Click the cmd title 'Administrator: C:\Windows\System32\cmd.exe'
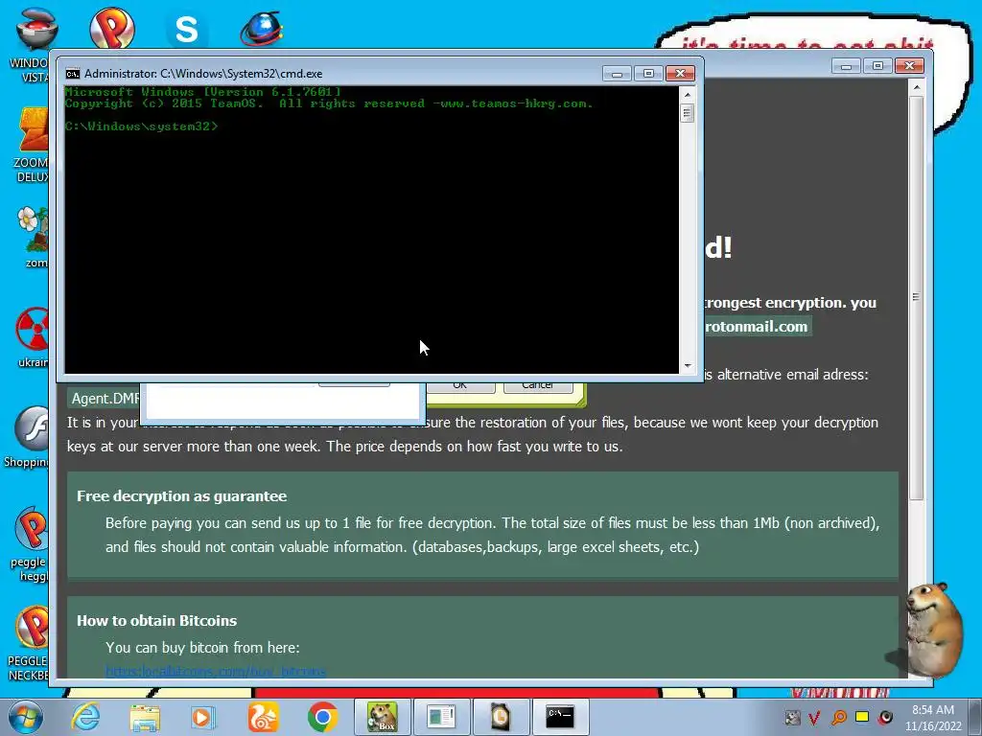Screen dimensions: 982x736 coord(203,74)
